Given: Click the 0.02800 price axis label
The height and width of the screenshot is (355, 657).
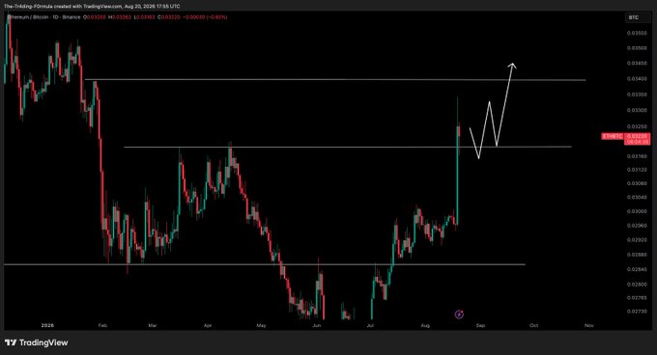Looking at the screenshot, I should point(638,284).
